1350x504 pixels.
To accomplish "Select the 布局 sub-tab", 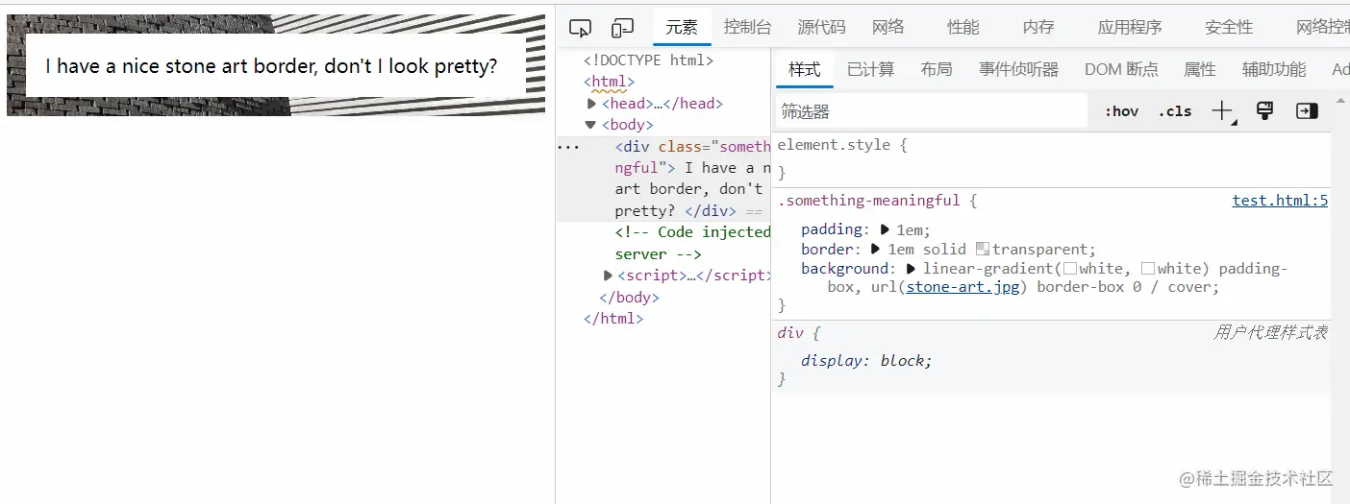I will [x=937, y=69].
